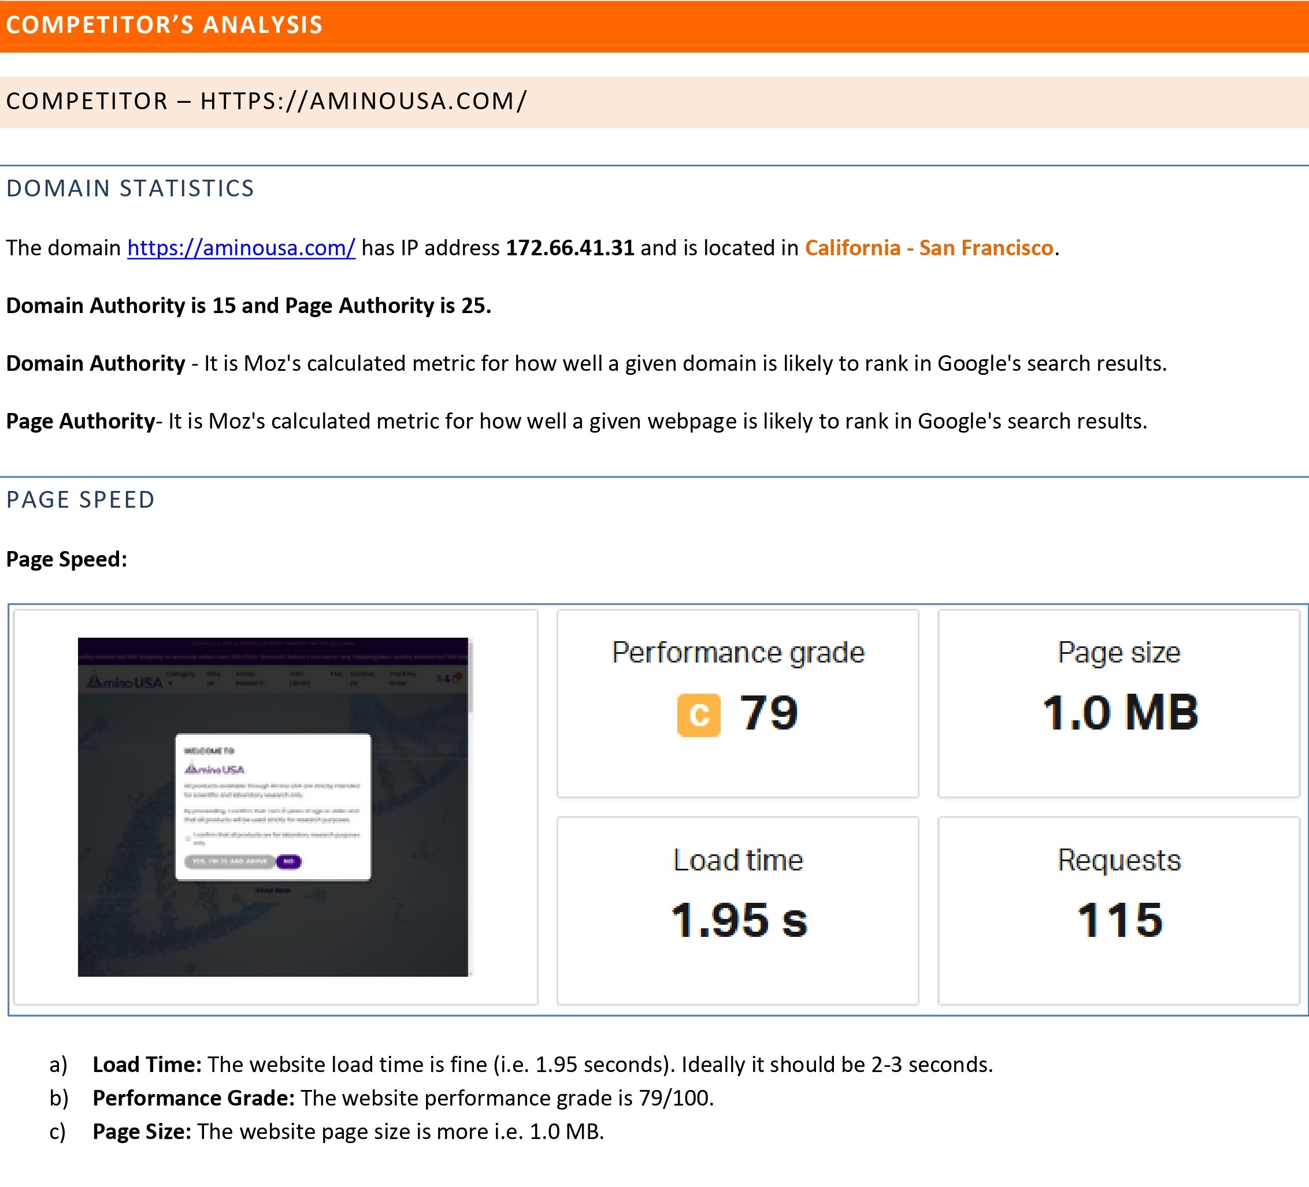Click the Performance grade card
1309x1187 pixels.
(737, 703)
